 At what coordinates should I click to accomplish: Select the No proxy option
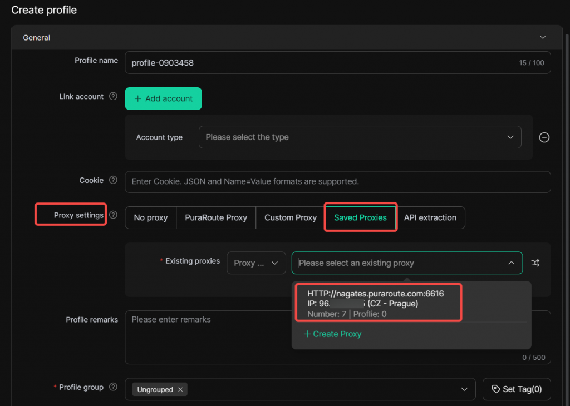[150, 217]
